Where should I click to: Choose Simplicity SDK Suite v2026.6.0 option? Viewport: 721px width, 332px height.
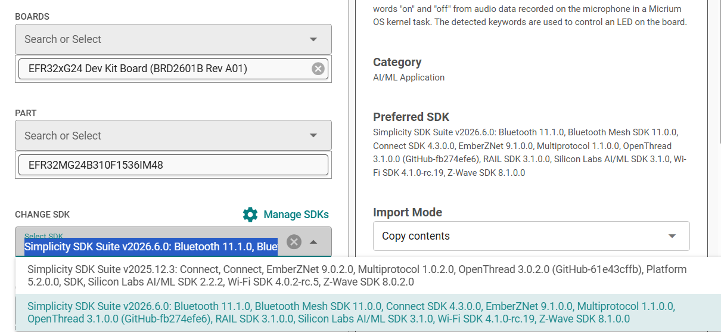[368, 312]
